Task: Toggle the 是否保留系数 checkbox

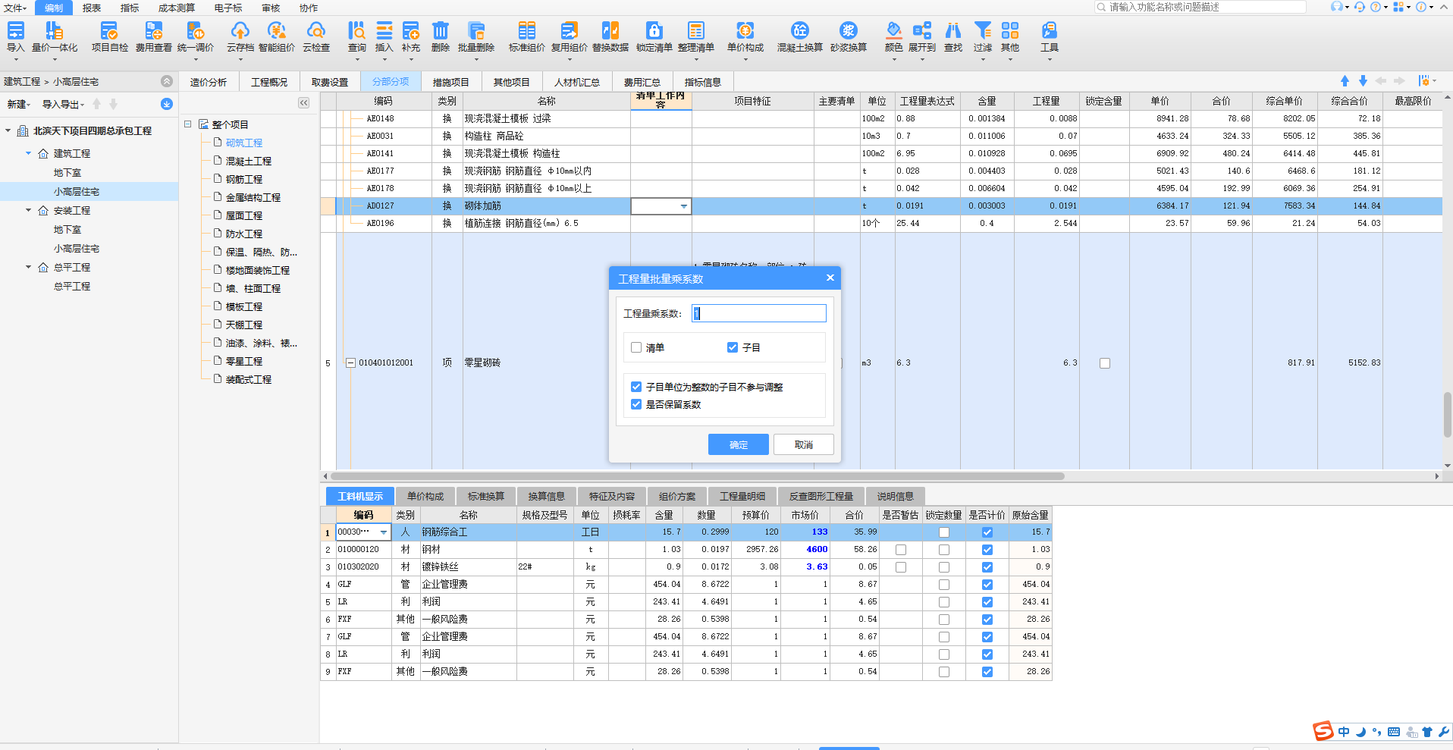Action: pyautogui.click(x=636, y=404)
